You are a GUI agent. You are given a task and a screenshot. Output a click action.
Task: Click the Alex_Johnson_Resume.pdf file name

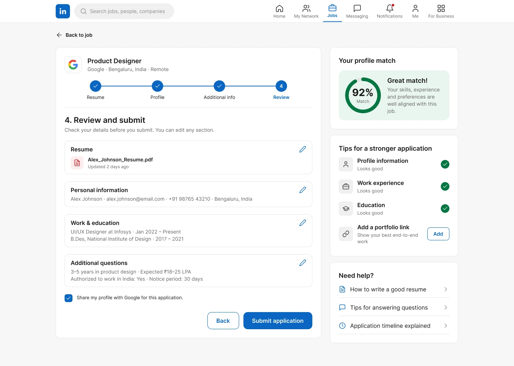click(120, 160)
